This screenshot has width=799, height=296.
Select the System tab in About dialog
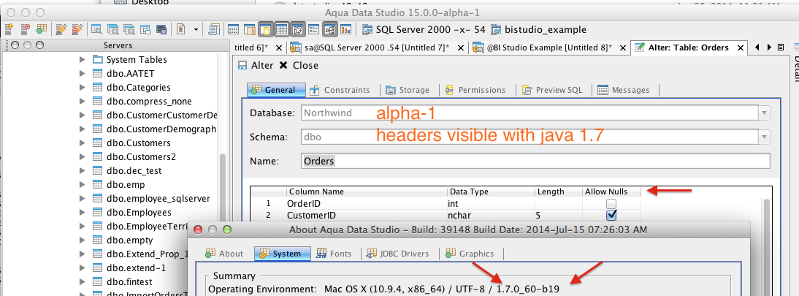(x=284, y=253)
